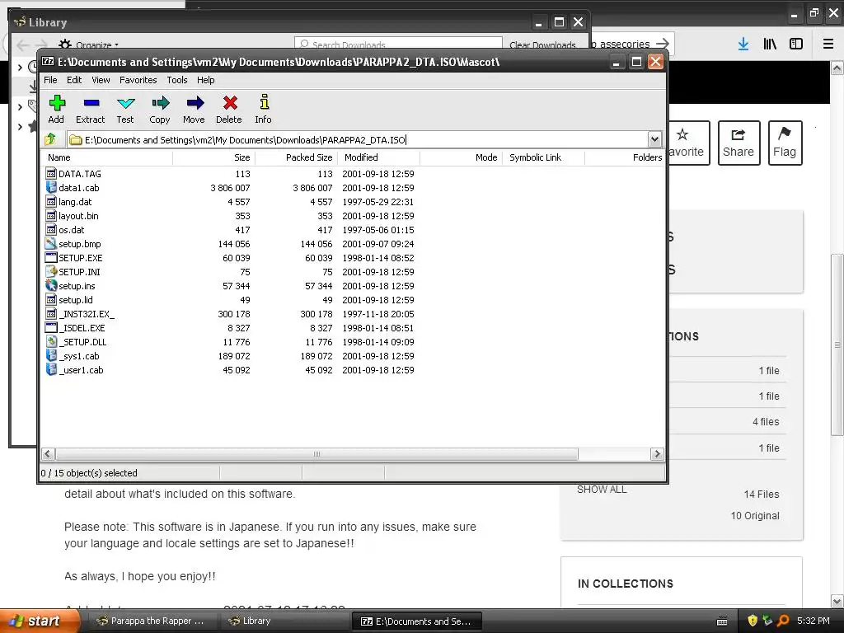Screen dimensions: 844x633
Task: Click the Flag button on webpage
Action: 785,143
